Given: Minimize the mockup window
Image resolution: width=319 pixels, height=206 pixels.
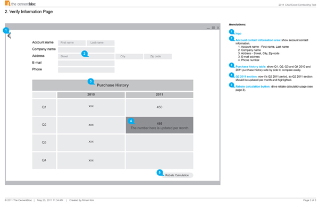Looking at the screenshot, I should point(208,28).
